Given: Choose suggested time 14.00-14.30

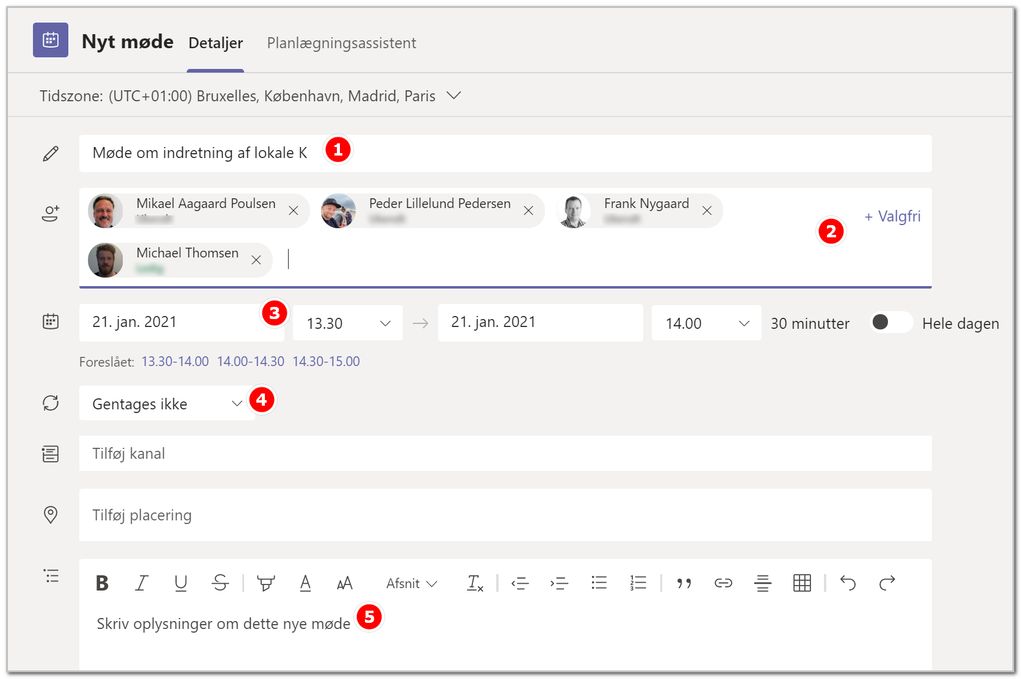Looking at the screenshot, I should [x=251, y=361].
